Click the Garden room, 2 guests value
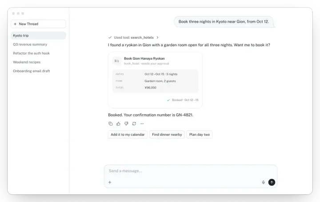 [160, 81]
